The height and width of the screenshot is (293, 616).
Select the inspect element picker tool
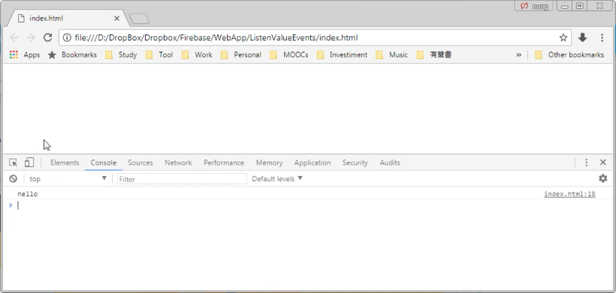[14, 163]
